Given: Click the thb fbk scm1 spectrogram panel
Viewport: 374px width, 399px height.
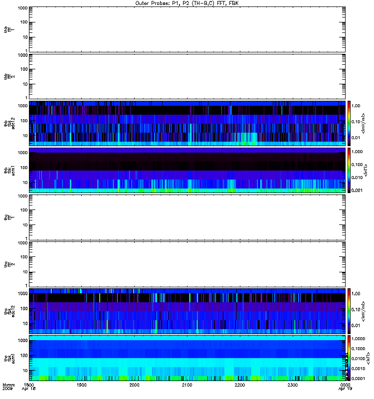Looking at the screenshot, I should point(187,170).
